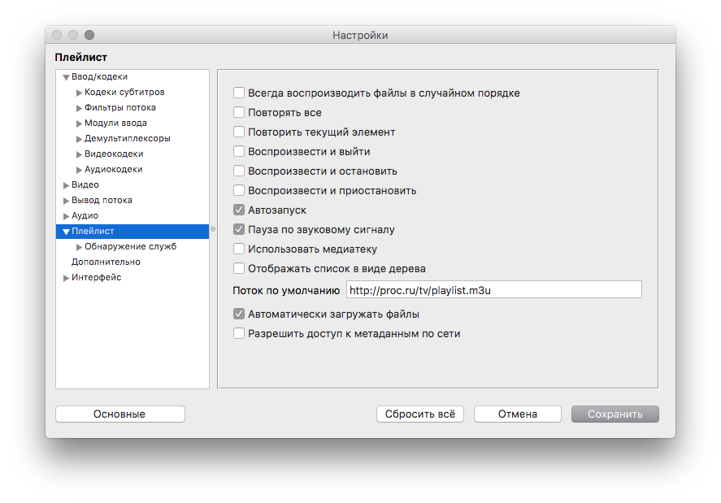Screen dimensions: 721x503
Task: Open Обнаружение служб settings
Action: click(x=130, y=246)
